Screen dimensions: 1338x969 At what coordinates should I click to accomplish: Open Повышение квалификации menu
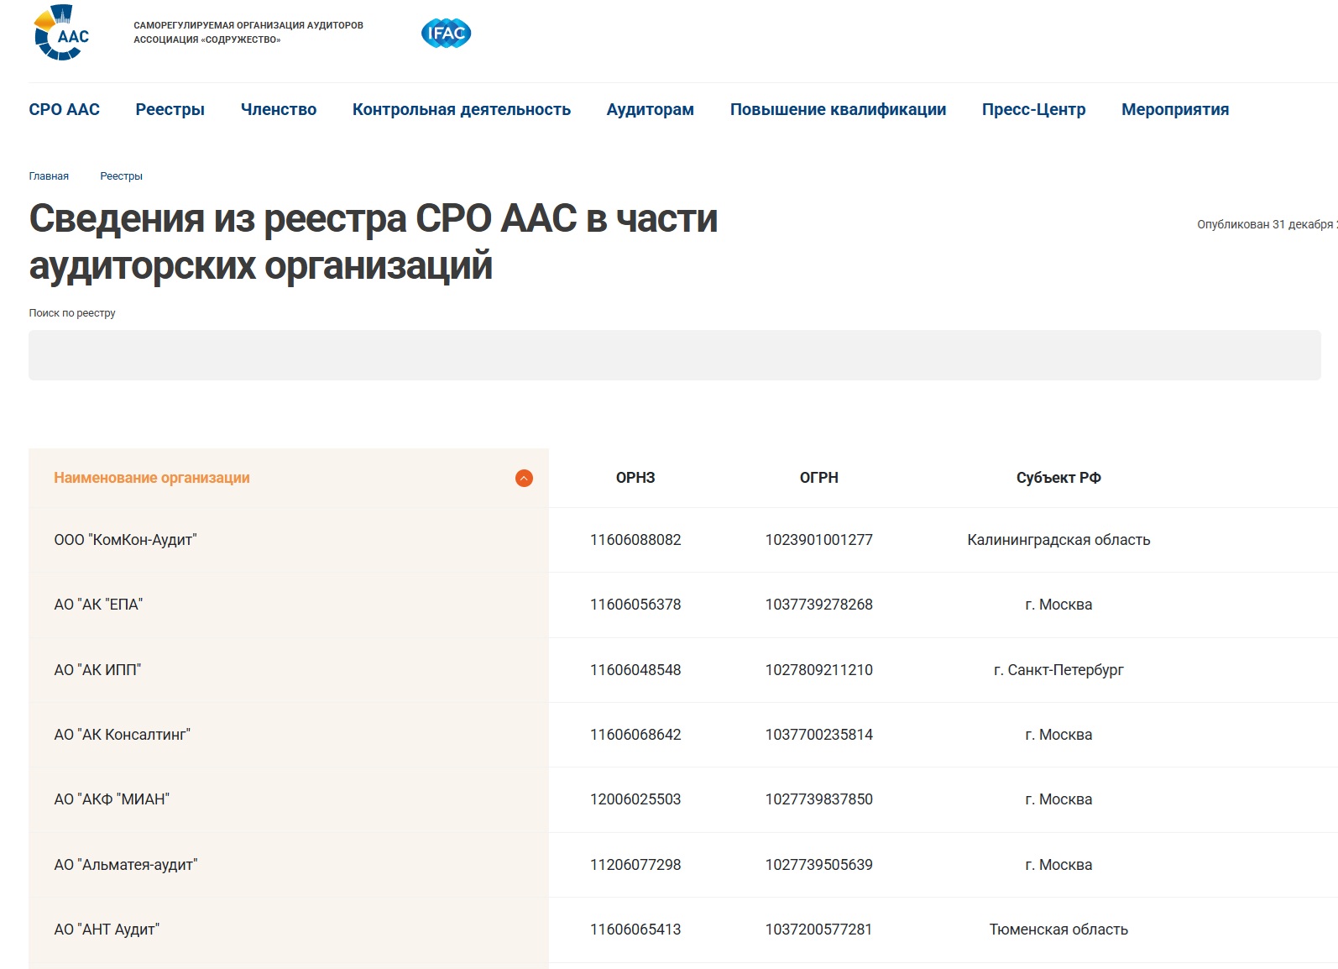tap(838, 109)
